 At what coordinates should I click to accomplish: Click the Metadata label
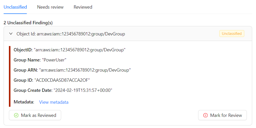coord(24,102)
